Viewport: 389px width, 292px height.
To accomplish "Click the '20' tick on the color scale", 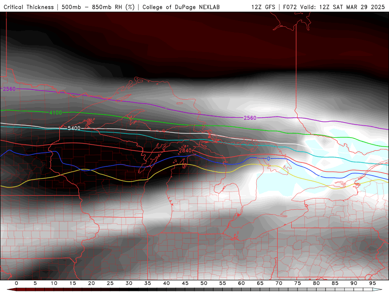I will tap(91, 283).
